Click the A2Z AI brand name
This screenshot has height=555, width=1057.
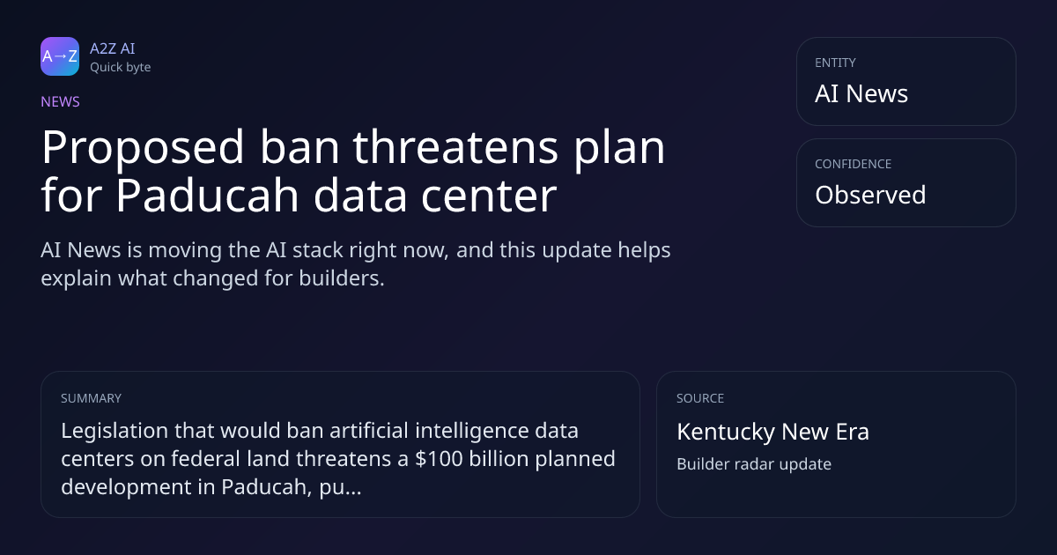coord(112,48)
